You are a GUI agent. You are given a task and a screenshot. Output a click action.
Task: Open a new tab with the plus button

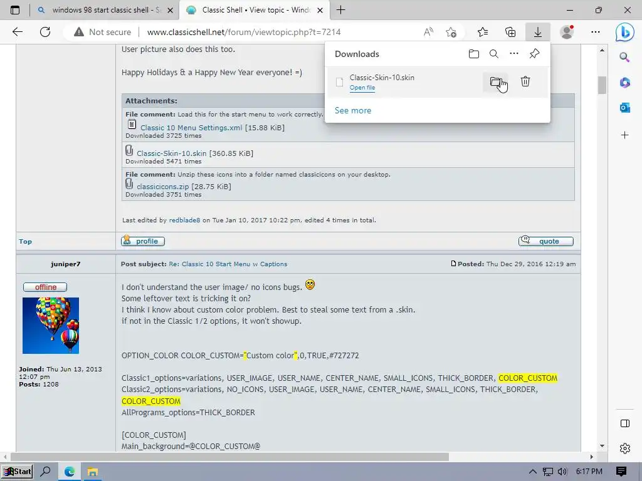tap(340, 10)
